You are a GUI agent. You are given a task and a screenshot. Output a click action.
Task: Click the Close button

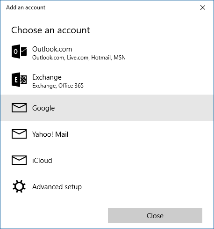tap(155, 215)
